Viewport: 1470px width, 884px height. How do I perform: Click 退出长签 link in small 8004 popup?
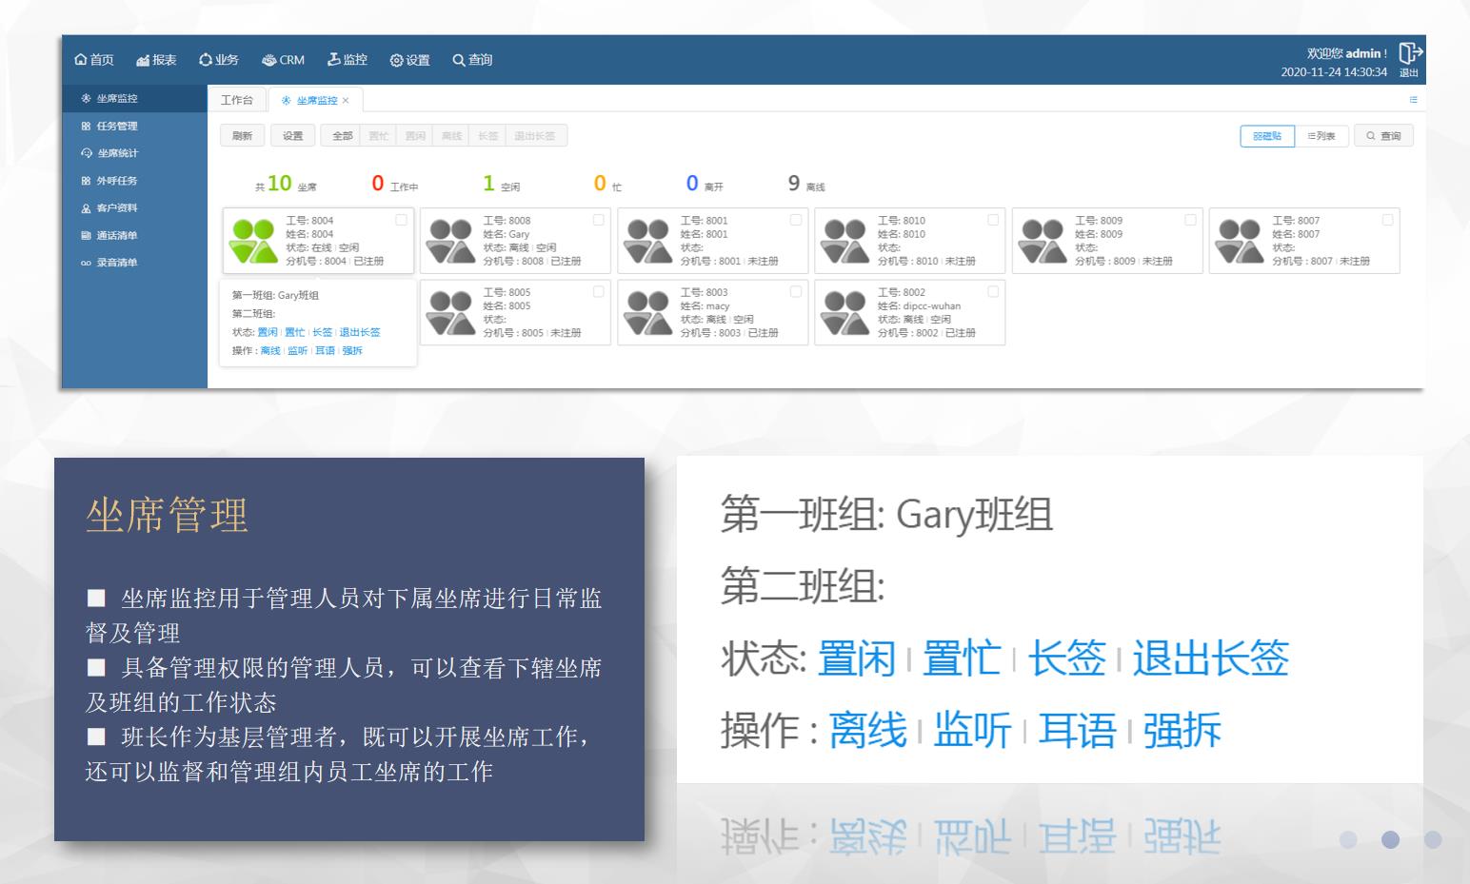360,332
